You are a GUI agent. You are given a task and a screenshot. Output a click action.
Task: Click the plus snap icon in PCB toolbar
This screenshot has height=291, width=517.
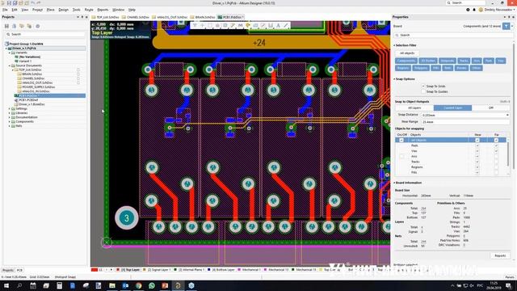click(202, 25)
